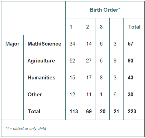
Task: Select the Humanities total 43
Action: (134, 78)
